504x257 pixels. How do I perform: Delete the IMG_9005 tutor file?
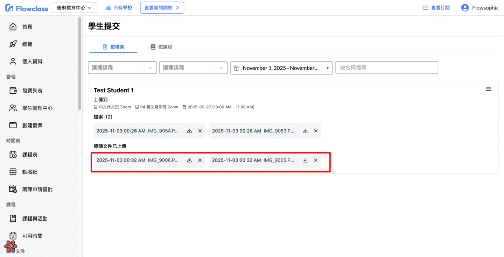pyautogui.click(x=316, y=160)
